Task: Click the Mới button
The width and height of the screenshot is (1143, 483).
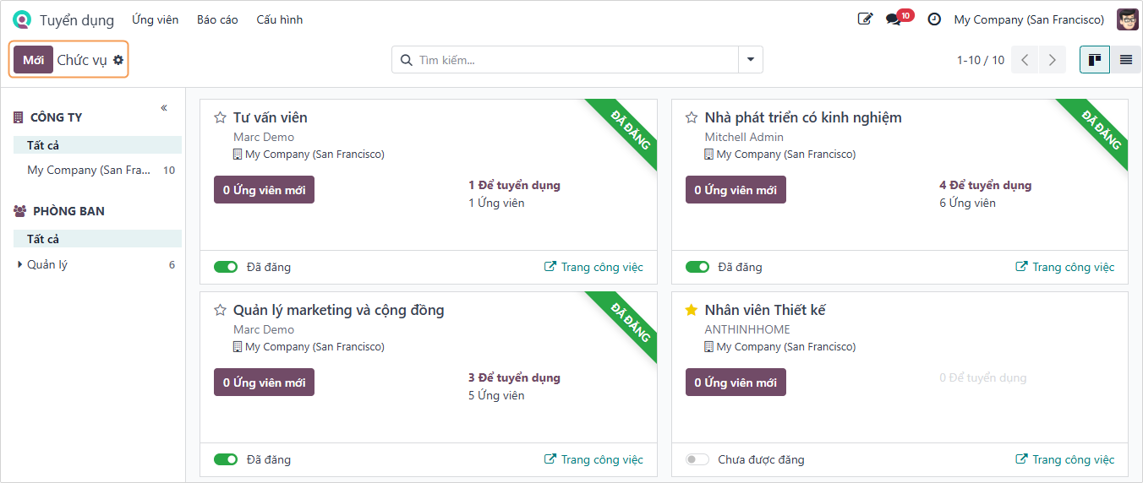Action: [x=33, y=60]
